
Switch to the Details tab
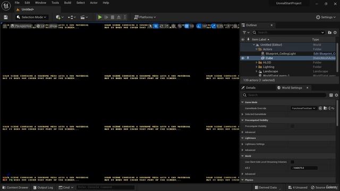coord(249,88)
